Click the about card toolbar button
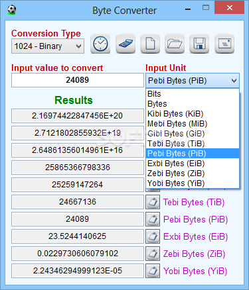The height and width of the screenshot is (290, 249). (224, 44)
